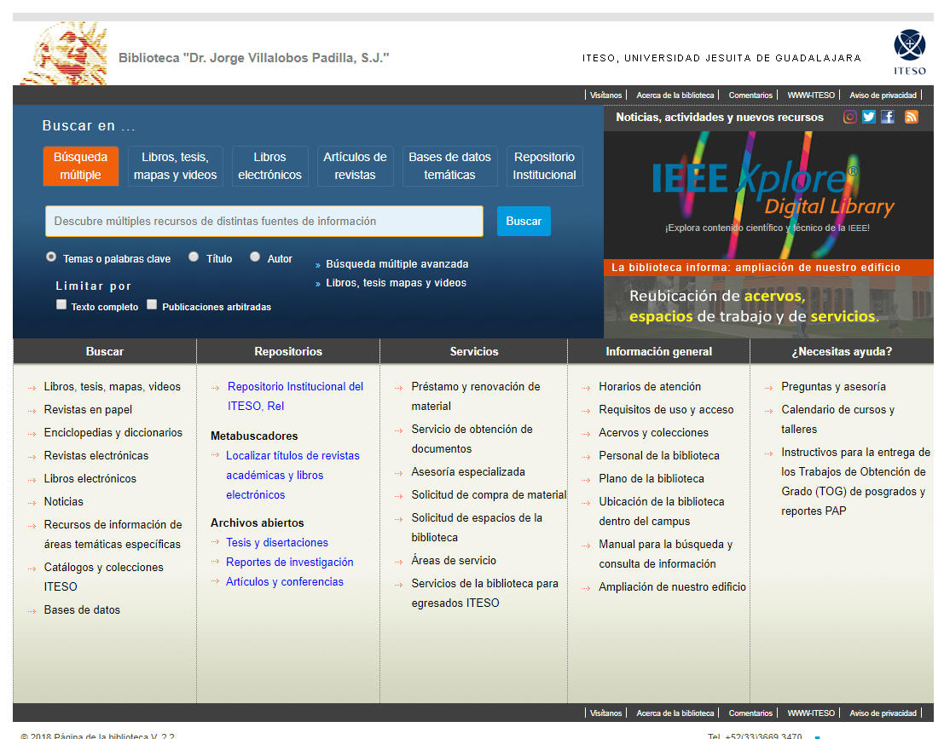
Task: Open the Libros, tesis, mapas y videos tab
Action: [x=175, y=166]
